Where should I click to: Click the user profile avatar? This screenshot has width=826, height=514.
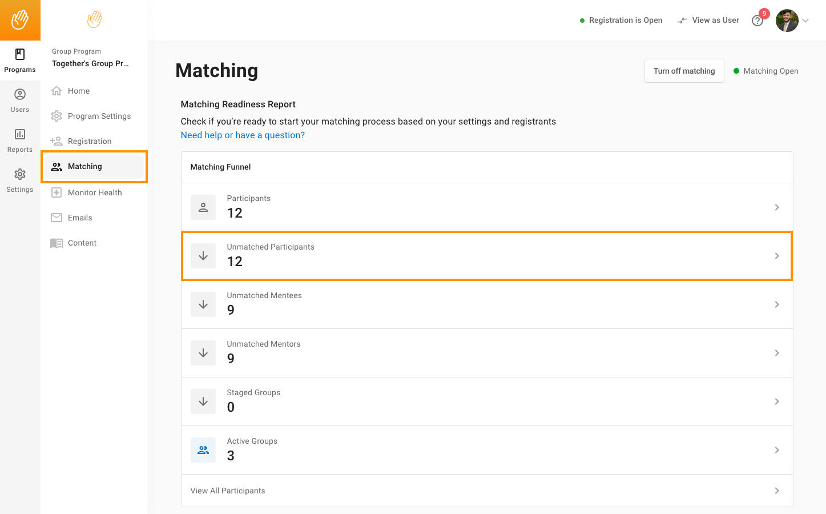(787, 21)
